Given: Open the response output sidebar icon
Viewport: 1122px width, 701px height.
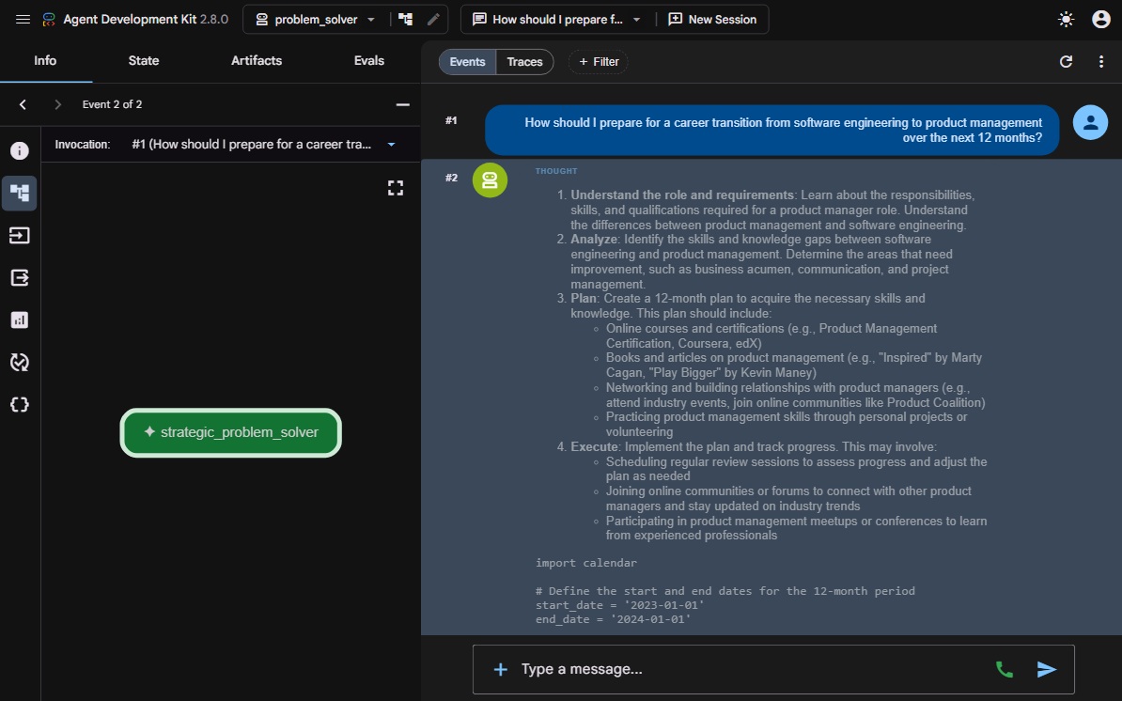Looking at the screenshot, I should click(x=20, y=277).
